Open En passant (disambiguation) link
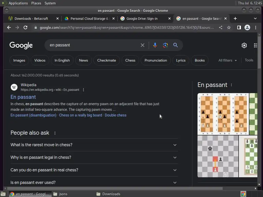Screen dimensions: 263x197 pyautogui.click(x=33, y=115)
